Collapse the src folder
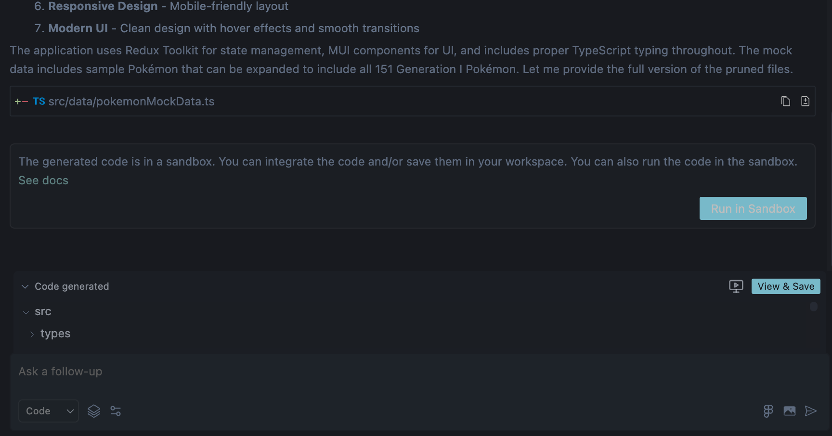Viewport: 832px width, 436px height. (x=26, y=312)
